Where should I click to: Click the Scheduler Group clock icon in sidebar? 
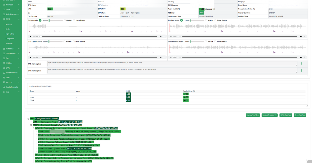pos(4,73)
